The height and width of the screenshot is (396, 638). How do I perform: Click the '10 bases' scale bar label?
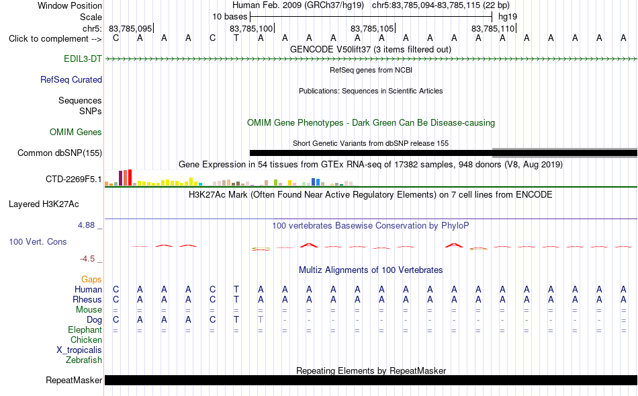[x=230, y=17]
